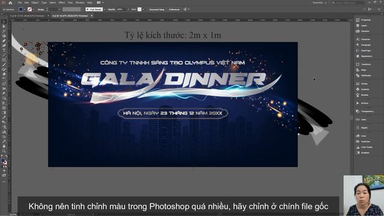The height and width of the screenshot is (216, 384).
Task: Click the toolbar fill and stroke swatches
Action: [x=4, y=161]
